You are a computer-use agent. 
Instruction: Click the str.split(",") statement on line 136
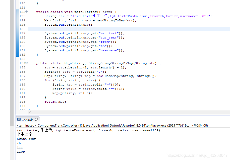tap(75, 72)
